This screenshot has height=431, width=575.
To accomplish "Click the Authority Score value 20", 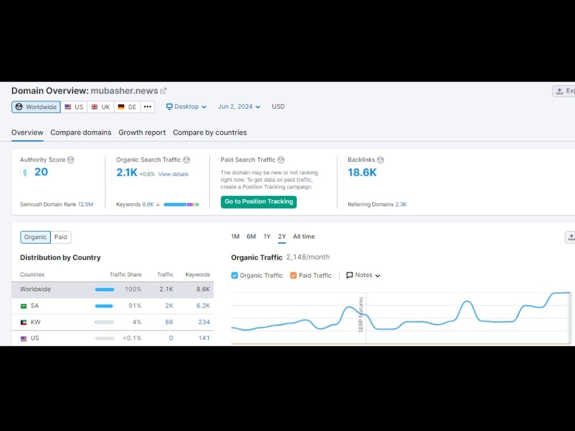I will pos(41,172).
